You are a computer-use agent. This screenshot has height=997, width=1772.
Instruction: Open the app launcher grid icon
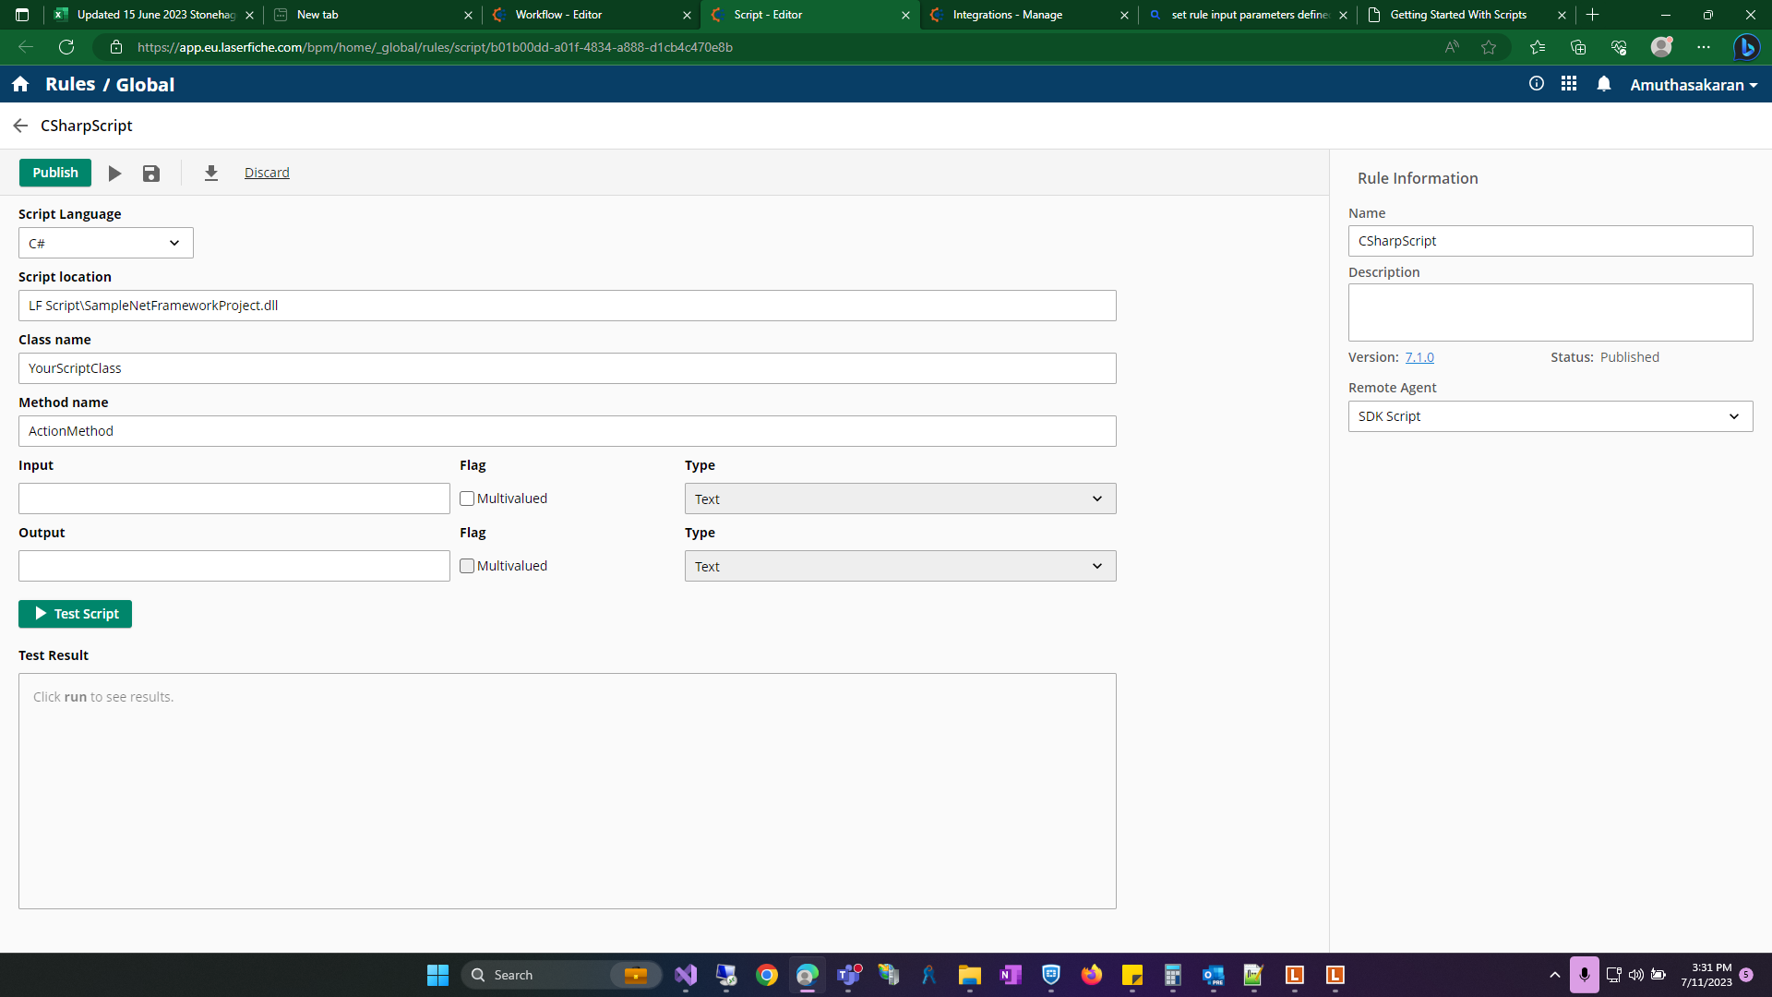tap(1569, 84)
